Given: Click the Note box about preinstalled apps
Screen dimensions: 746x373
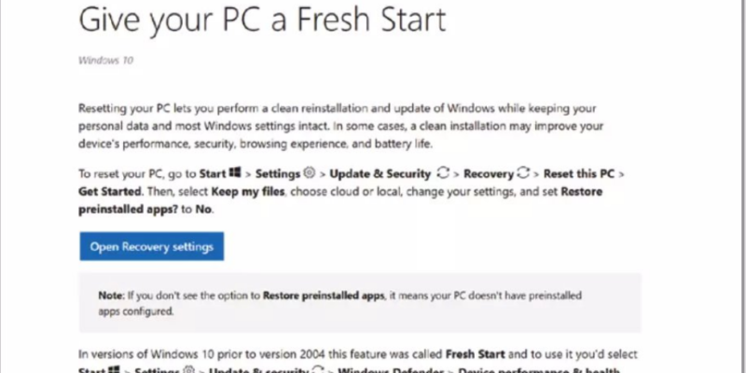Looking at the screenshot, I should tap(359, 303).
